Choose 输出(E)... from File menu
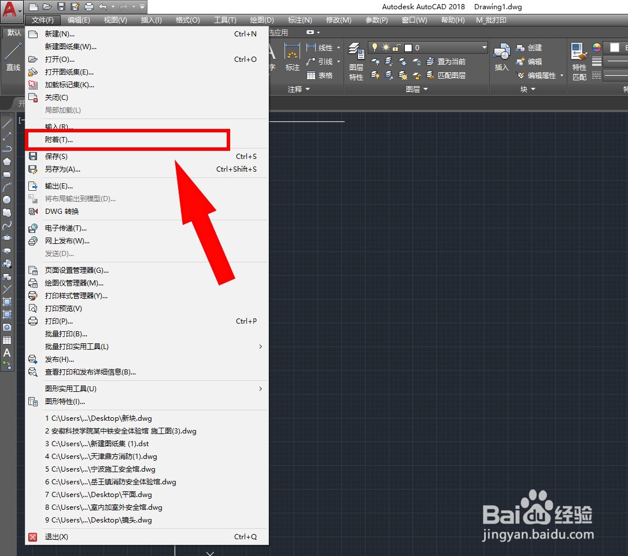The image size is (628, 556). [x=147, y=186]
